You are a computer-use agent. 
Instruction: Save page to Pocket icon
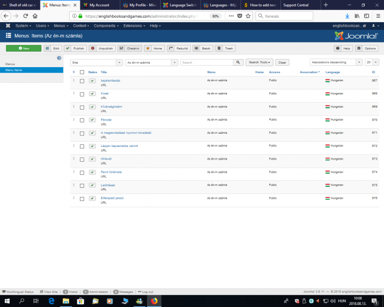coord(240,16)
